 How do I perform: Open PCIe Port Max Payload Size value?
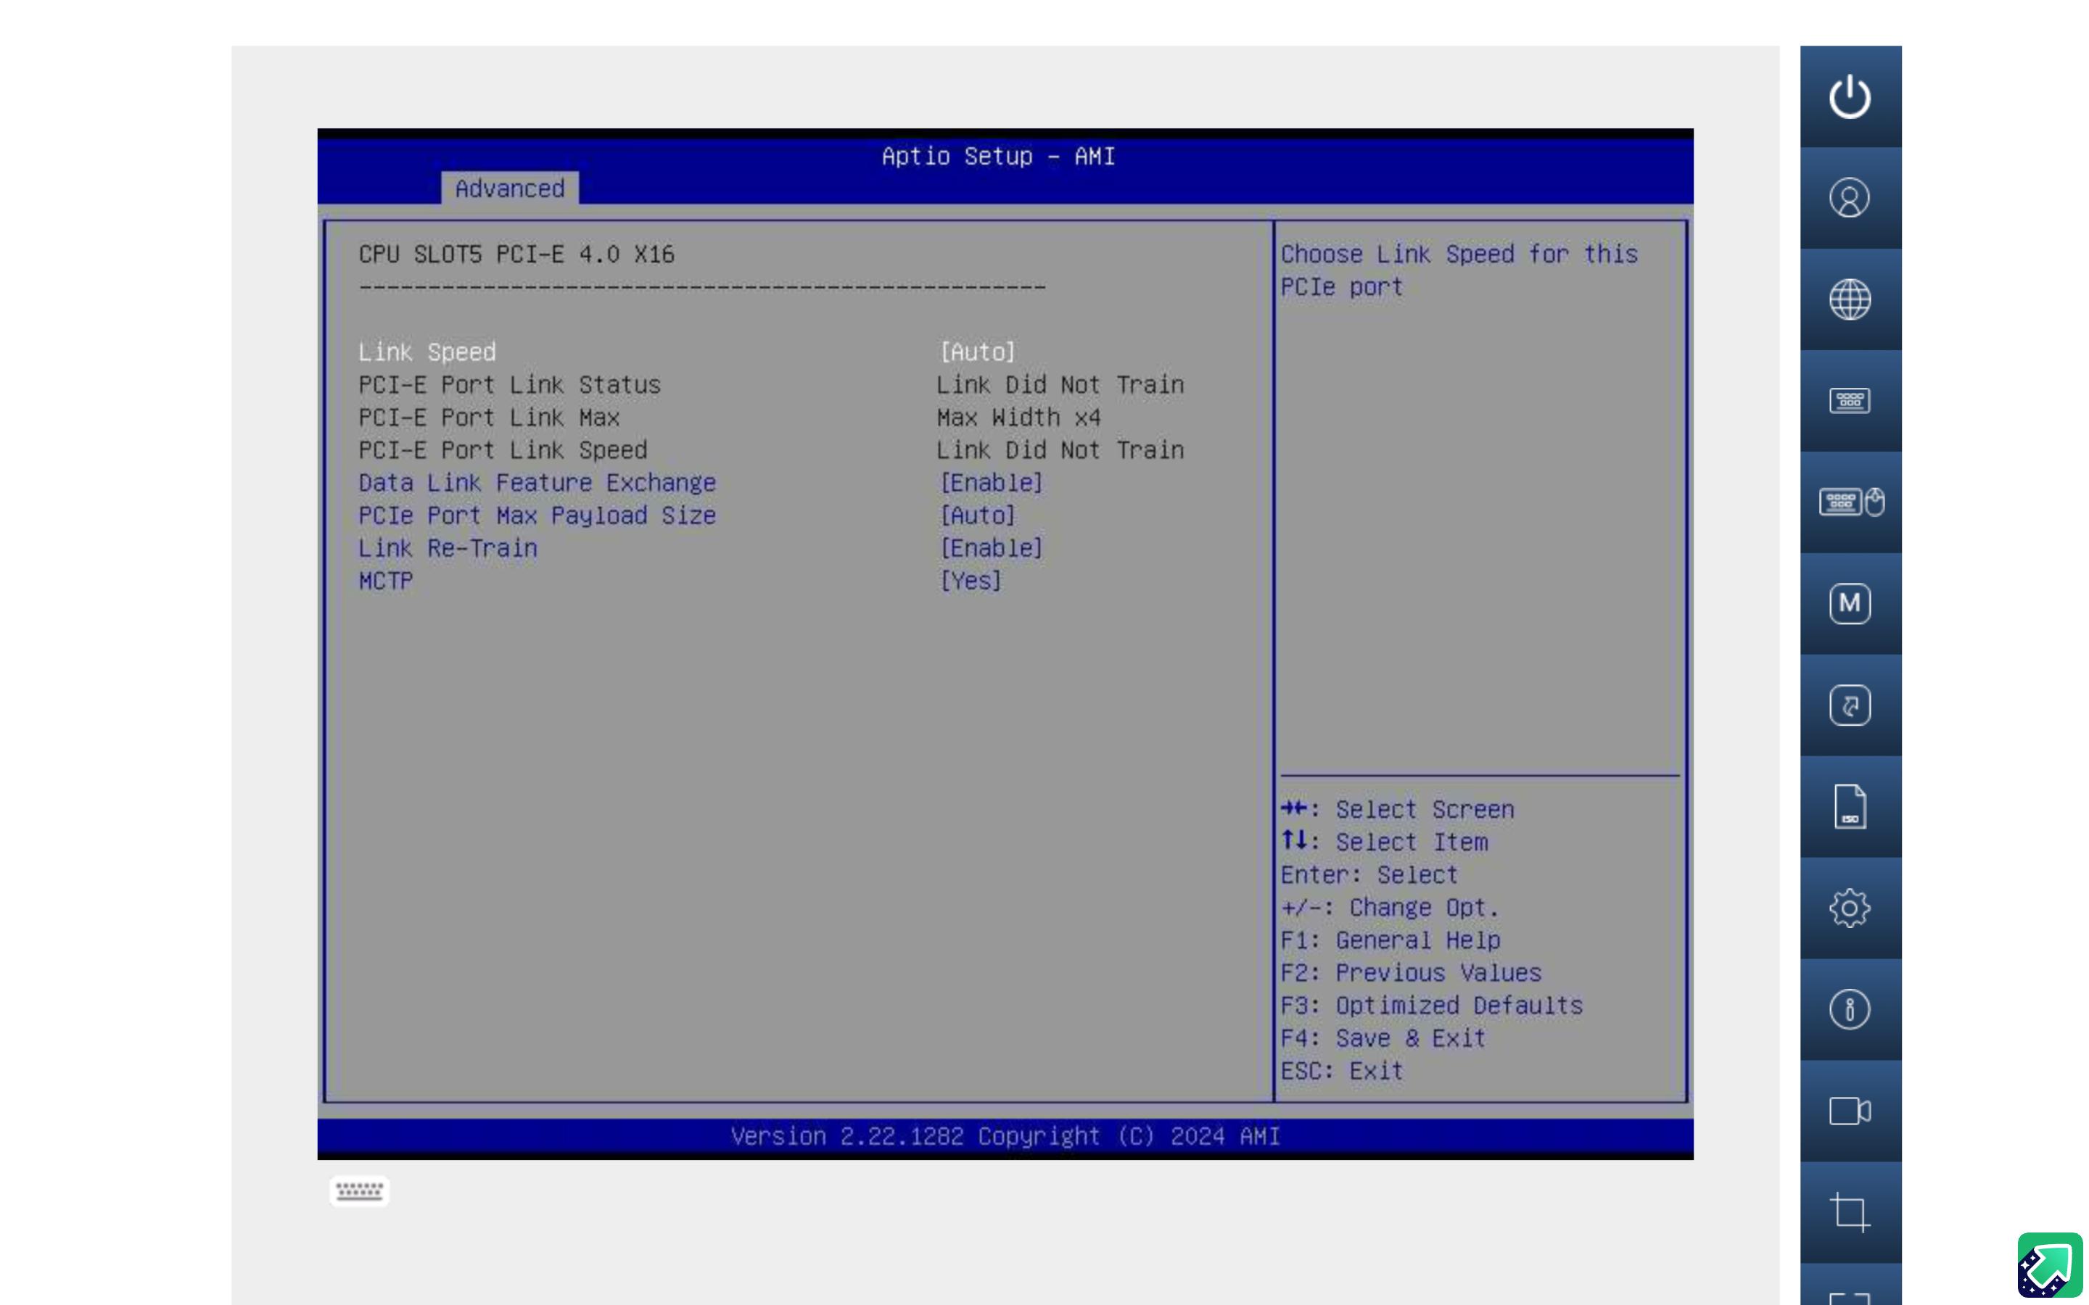(x=977, y=516)
